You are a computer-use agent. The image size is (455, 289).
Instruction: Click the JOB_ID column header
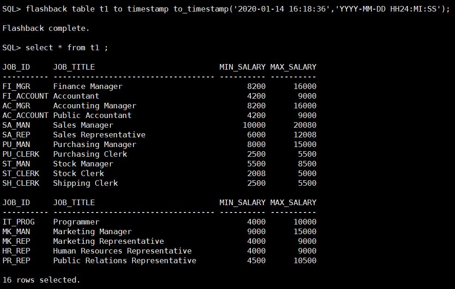pyautogui.click(x=16, y=66)
